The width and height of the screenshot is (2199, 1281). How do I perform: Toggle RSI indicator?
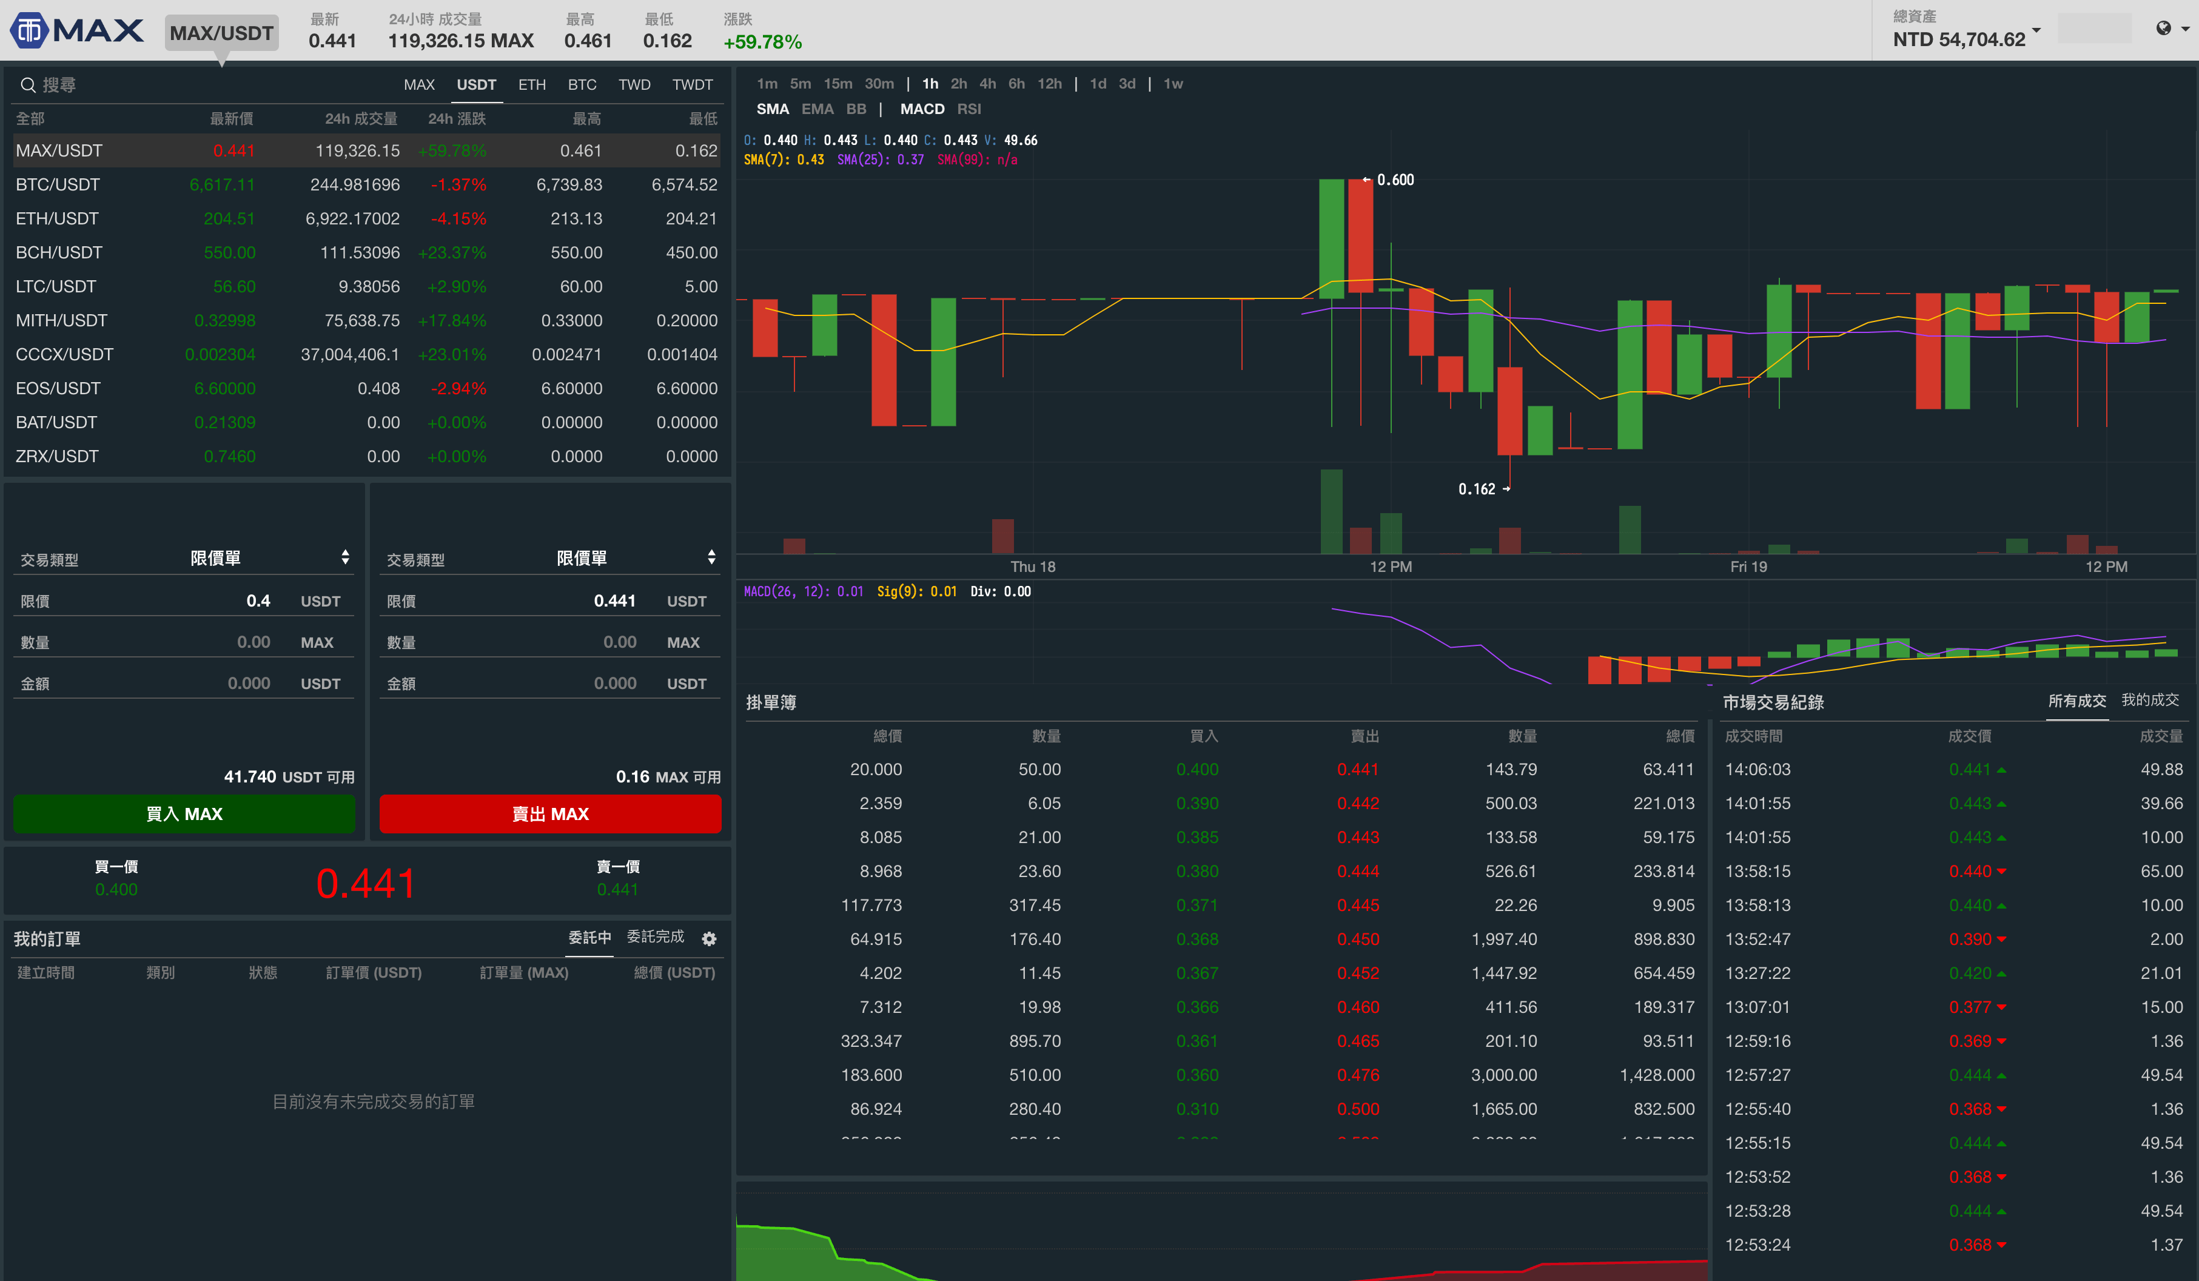(969, 109)
